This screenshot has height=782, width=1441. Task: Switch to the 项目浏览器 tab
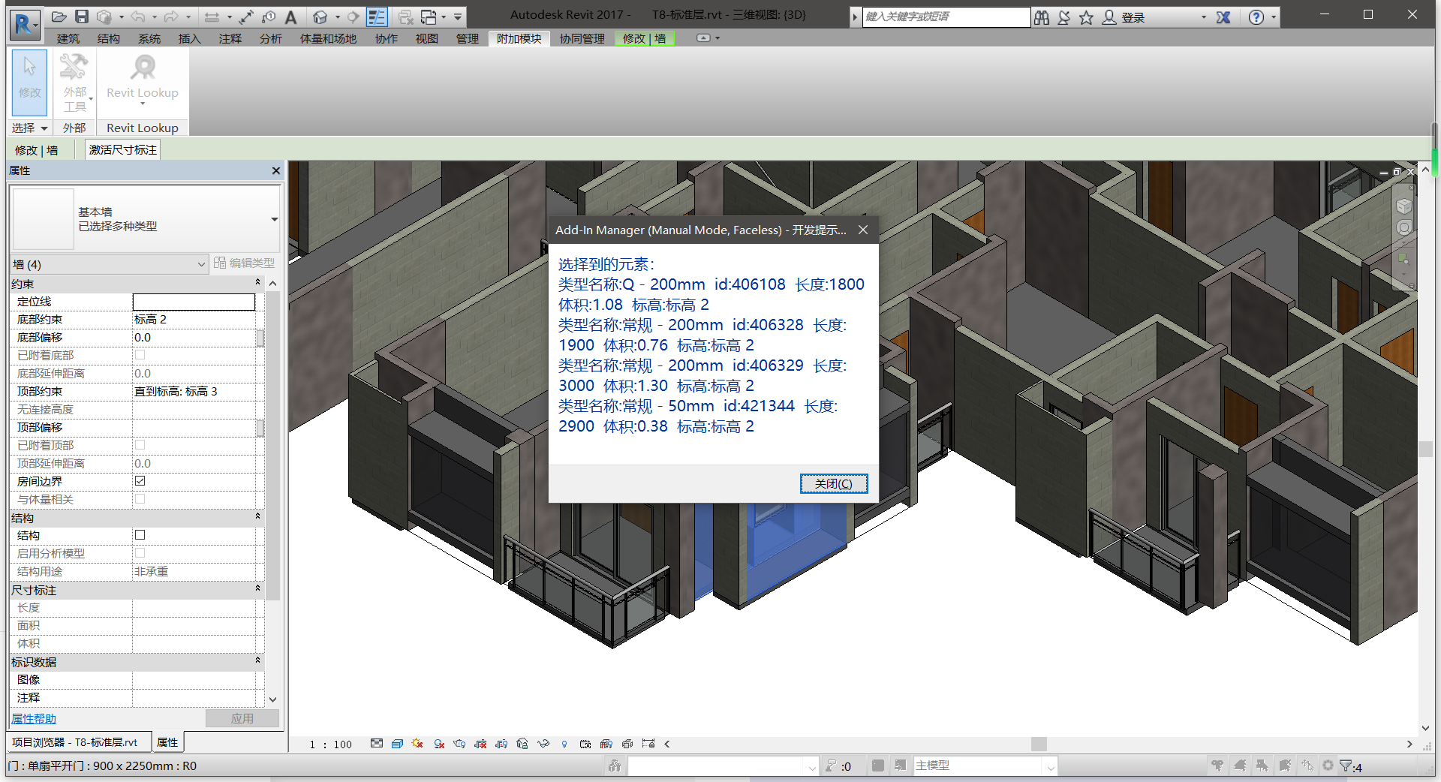(x=76, y=742)
